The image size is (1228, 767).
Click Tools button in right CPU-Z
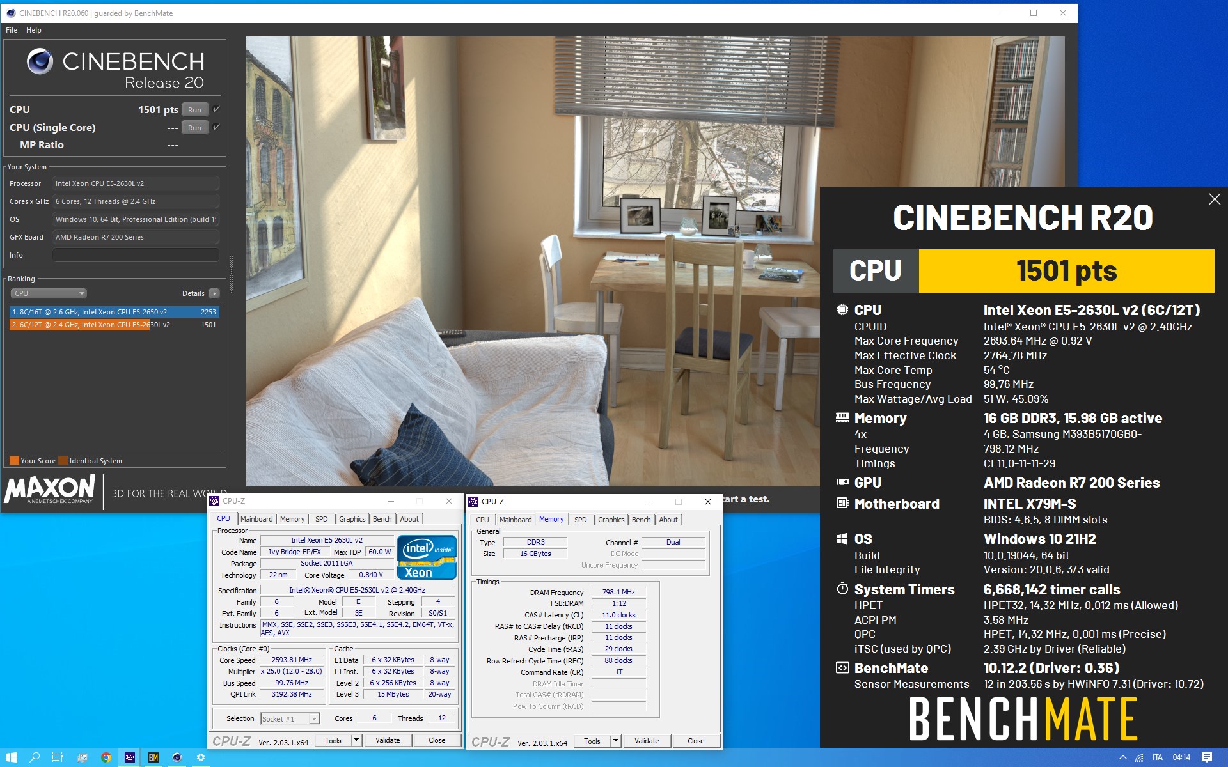pyautogui.click(x=592, y=741)
